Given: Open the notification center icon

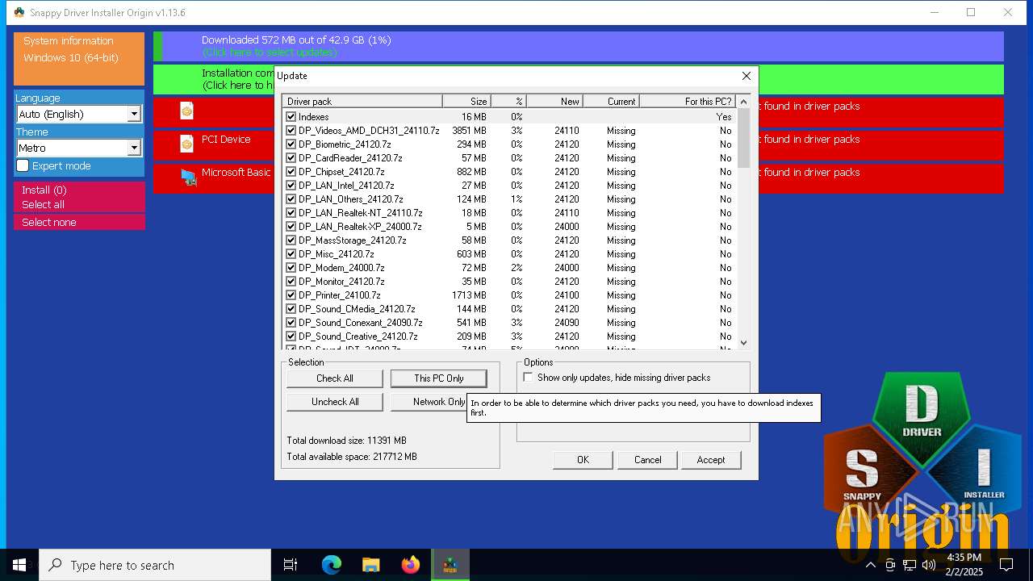Looking at the screenshot, I should pos(1006,565).
